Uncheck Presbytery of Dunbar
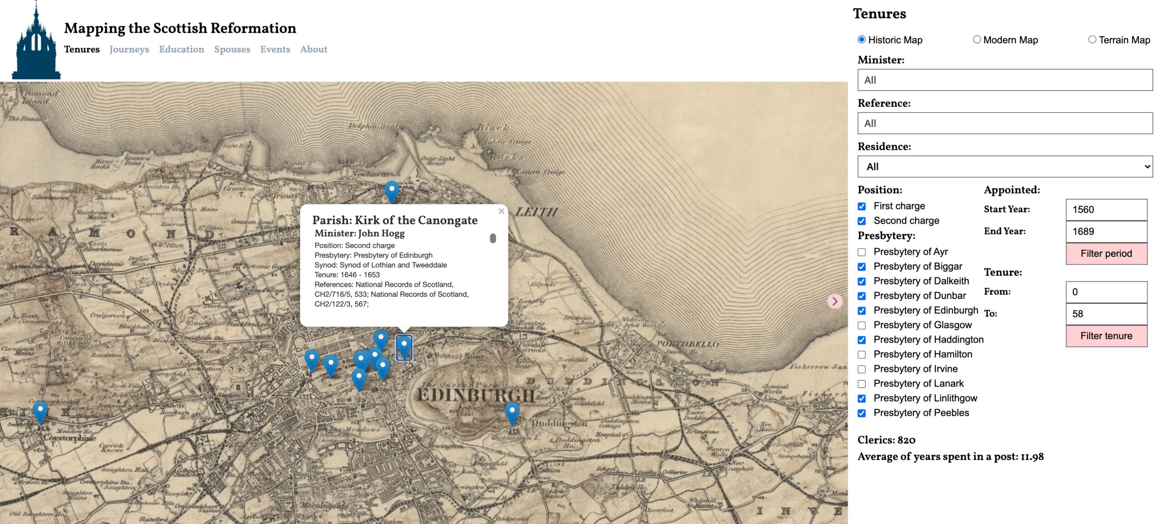Viewport: 1166px width, 524px height. pos(862,296)
